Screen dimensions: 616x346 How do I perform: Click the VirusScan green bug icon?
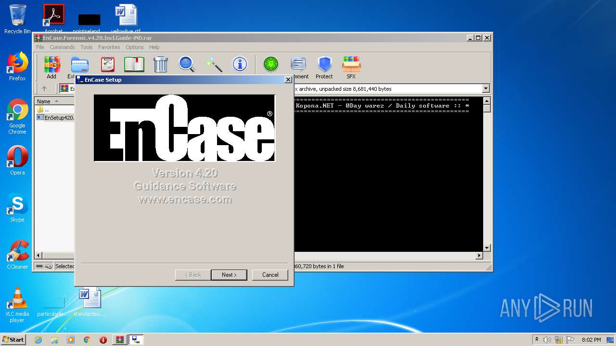coord(271,64)
